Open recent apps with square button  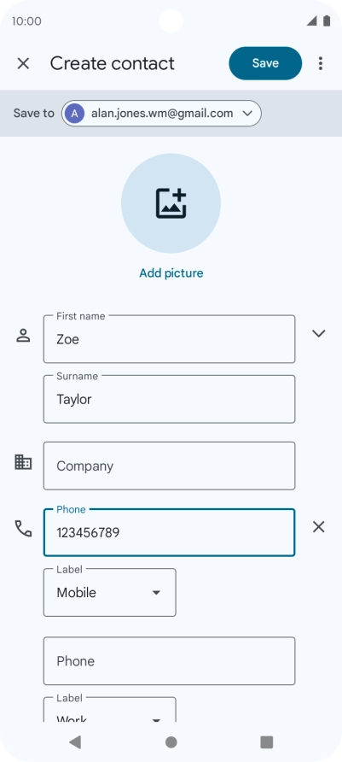267,741
